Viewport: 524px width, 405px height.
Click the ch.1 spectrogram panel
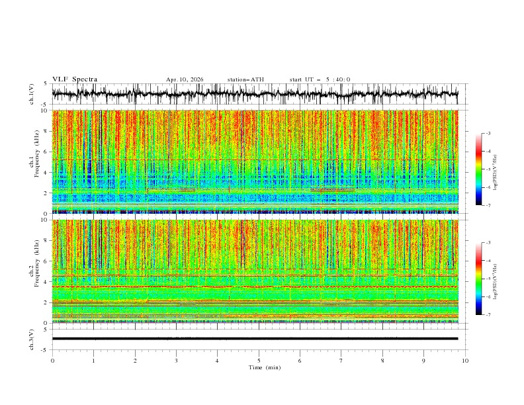click(255, 161)
